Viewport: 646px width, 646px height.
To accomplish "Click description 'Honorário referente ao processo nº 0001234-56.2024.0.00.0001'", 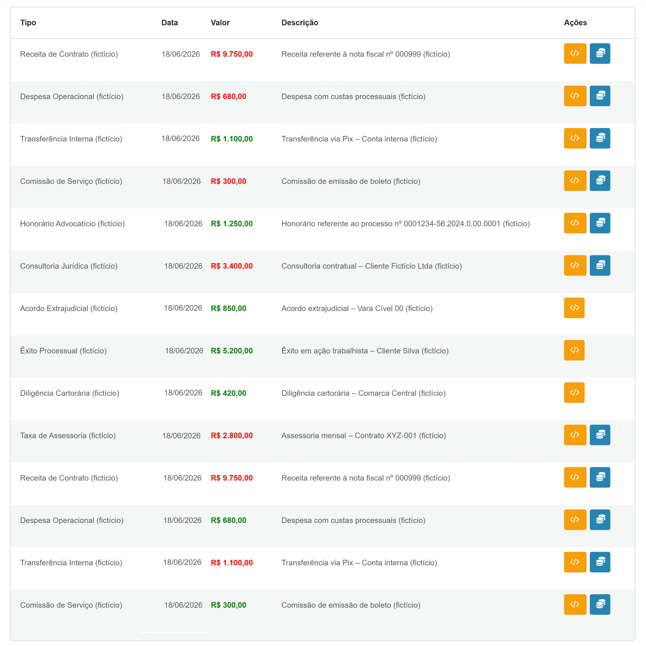I will pos(391,224).
